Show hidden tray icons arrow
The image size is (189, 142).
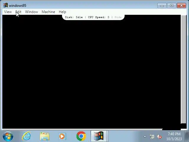click(x=145, y=137)
